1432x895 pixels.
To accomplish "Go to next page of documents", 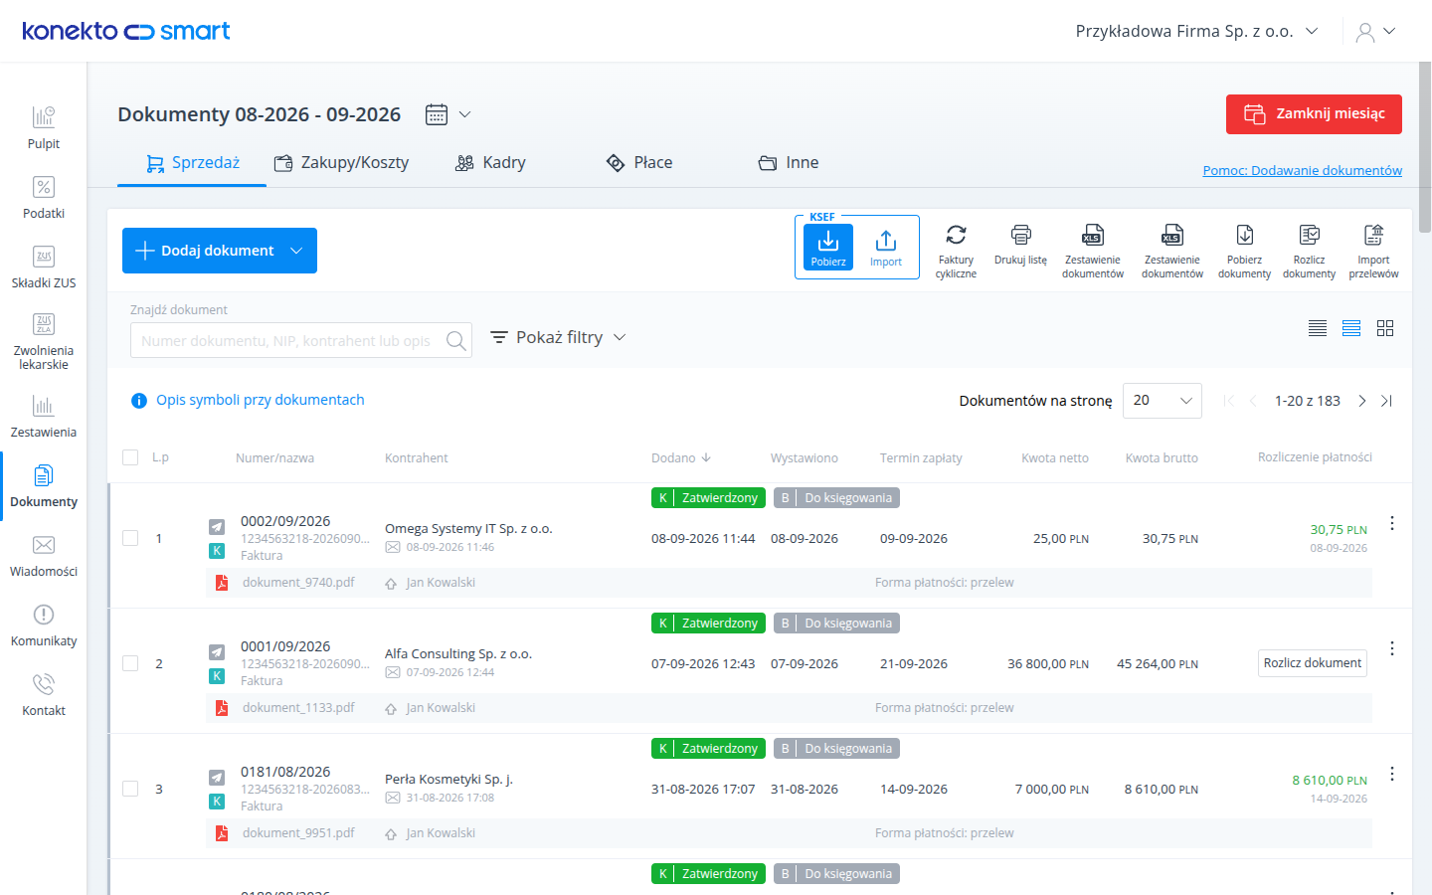I will pyautogui.click(x=1362, y=401).
